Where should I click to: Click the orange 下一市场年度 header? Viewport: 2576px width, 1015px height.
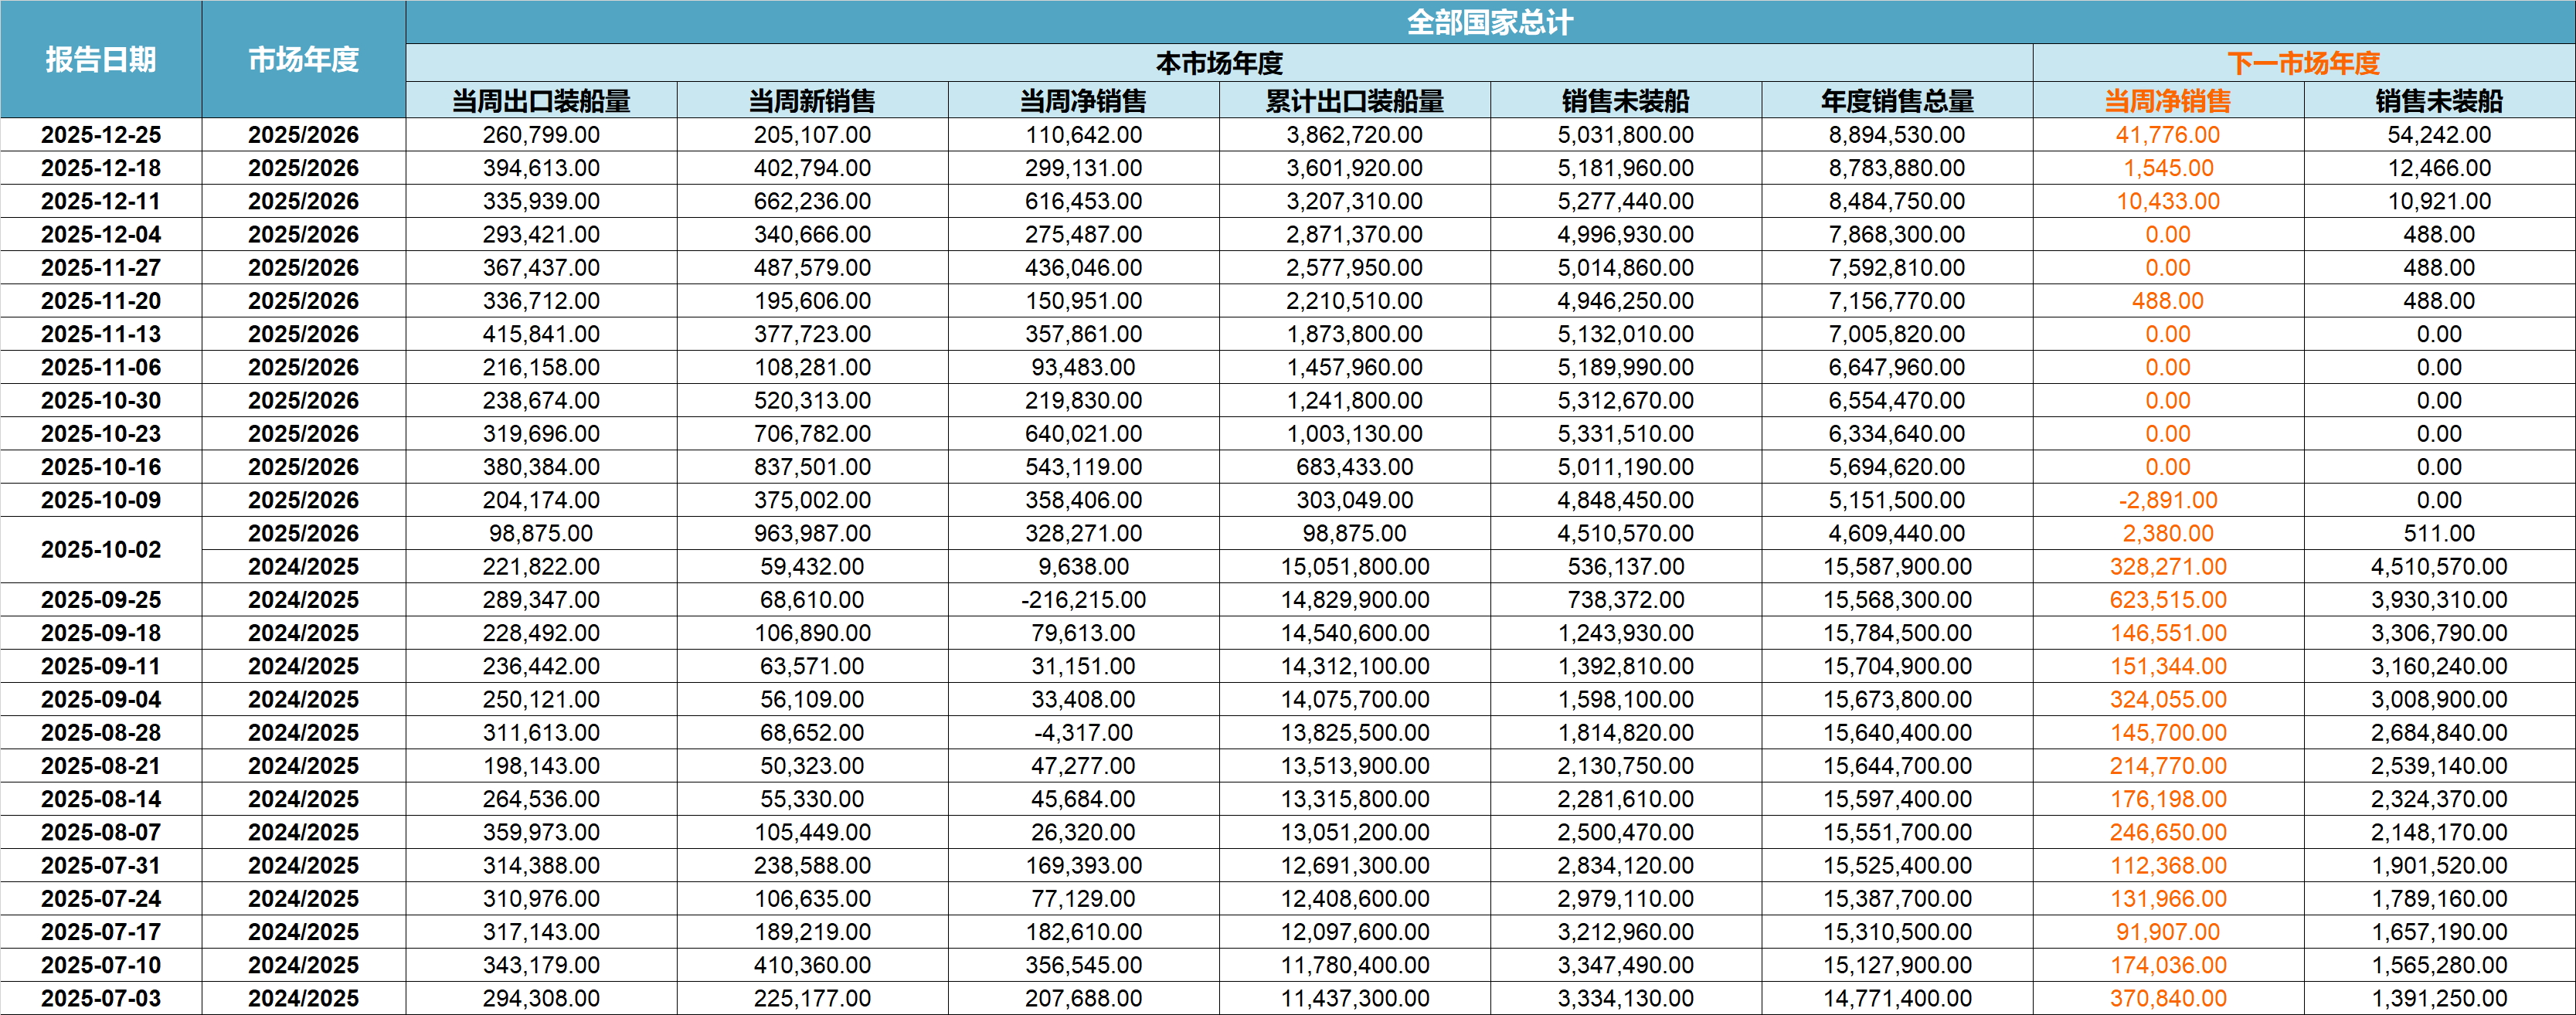coord(2303,63)
